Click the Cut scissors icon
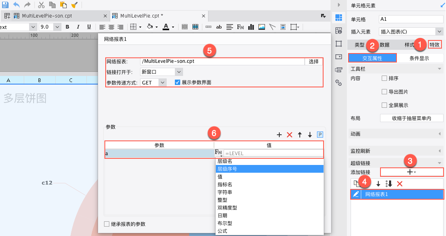 [x=41, y=4]
